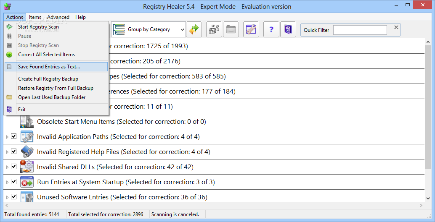This screenshot has height=222, width=435.
Task: Click the horizontal scrollbar right arrow
Action: pyautogui.click(x=421, y=205)
